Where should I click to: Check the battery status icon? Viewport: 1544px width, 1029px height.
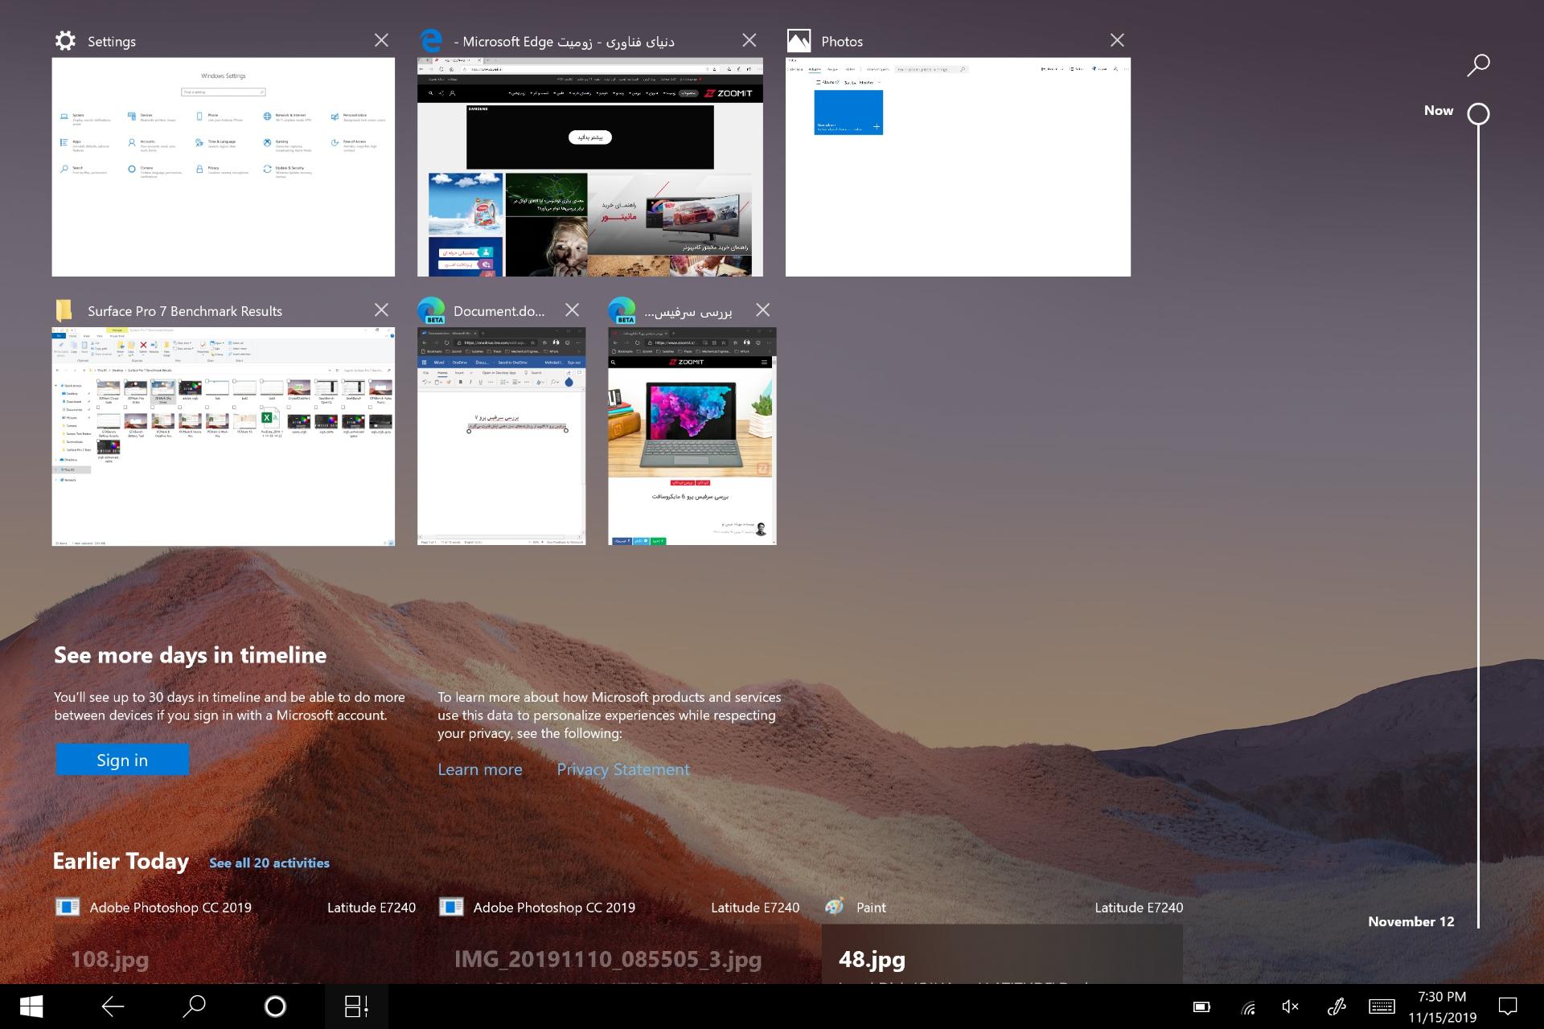[1201, 1006]
